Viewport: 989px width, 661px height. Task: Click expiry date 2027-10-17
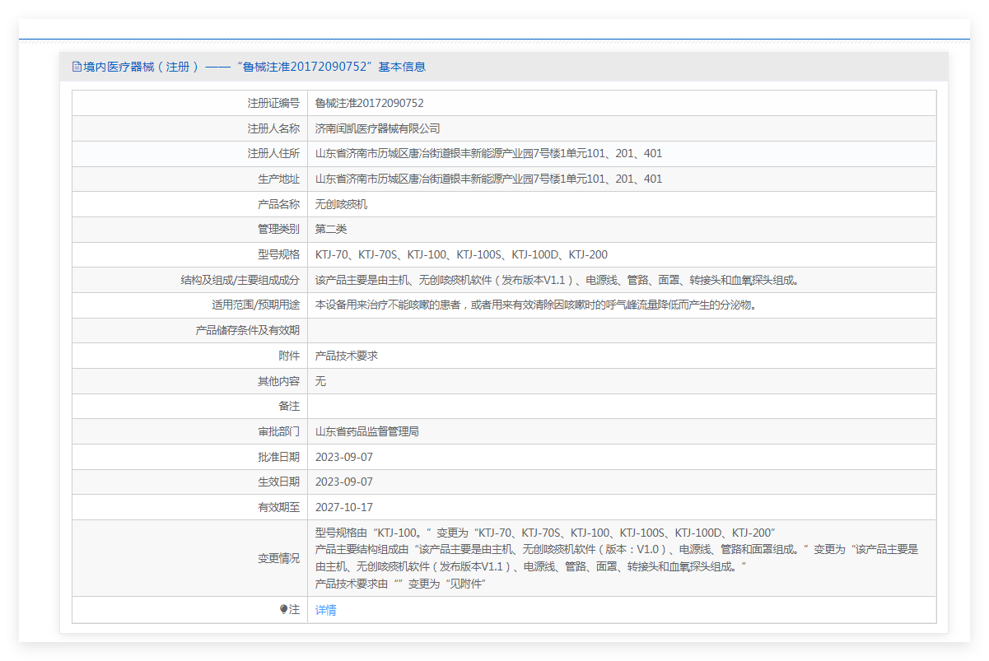click(x=344, y=507)
